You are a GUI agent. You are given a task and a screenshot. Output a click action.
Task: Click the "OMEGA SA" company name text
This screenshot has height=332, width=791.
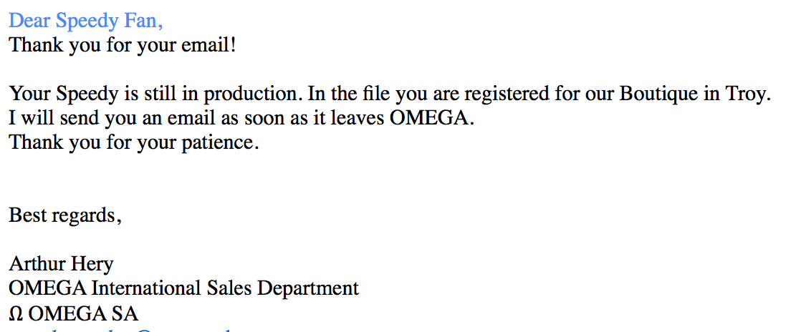[x=83, y=313]
